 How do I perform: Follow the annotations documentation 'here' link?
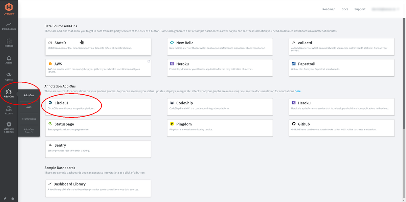(297, 91)
